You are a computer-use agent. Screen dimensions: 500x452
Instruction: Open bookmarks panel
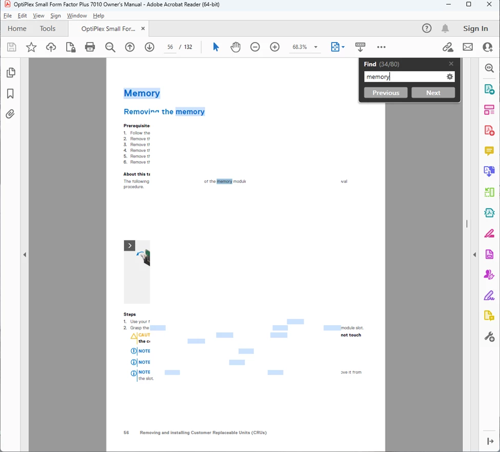(10, 93)
